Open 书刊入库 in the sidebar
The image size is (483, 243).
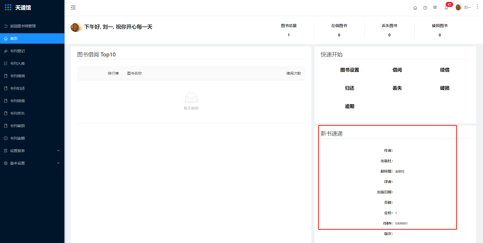click(32, 63)
